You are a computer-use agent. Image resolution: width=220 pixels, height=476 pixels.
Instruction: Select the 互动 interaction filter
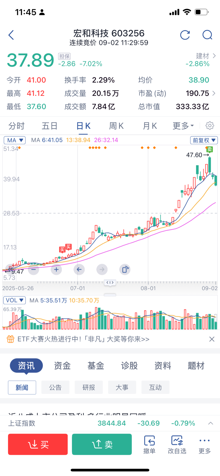(x=156, y=388)
